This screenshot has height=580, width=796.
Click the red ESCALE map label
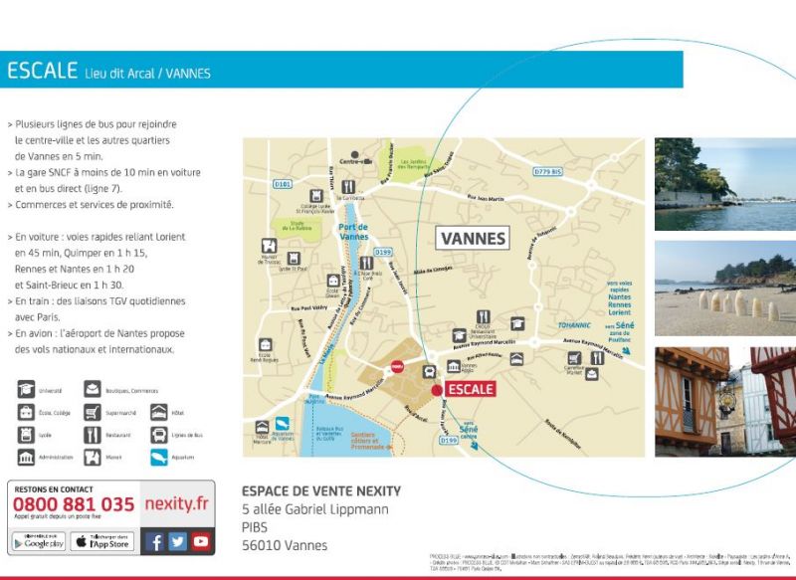click(x=470, y=389)
